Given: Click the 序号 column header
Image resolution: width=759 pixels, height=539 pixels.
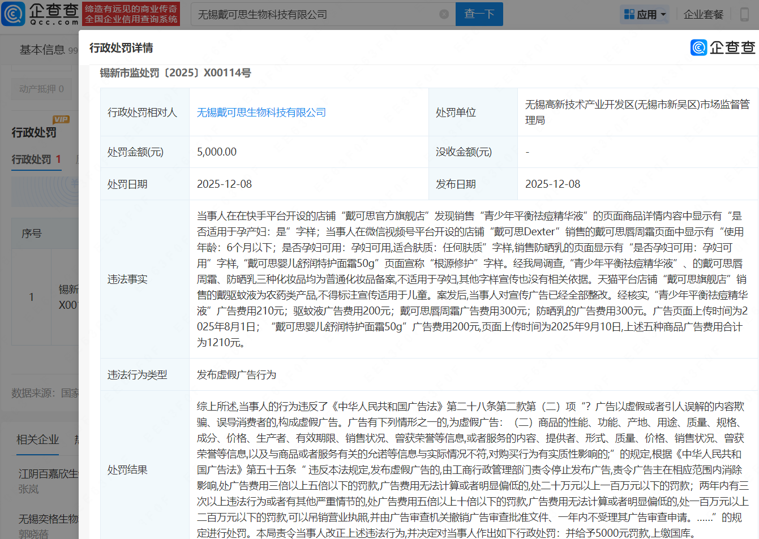Looking at the screenshot, I should click(x=32, y=233).
